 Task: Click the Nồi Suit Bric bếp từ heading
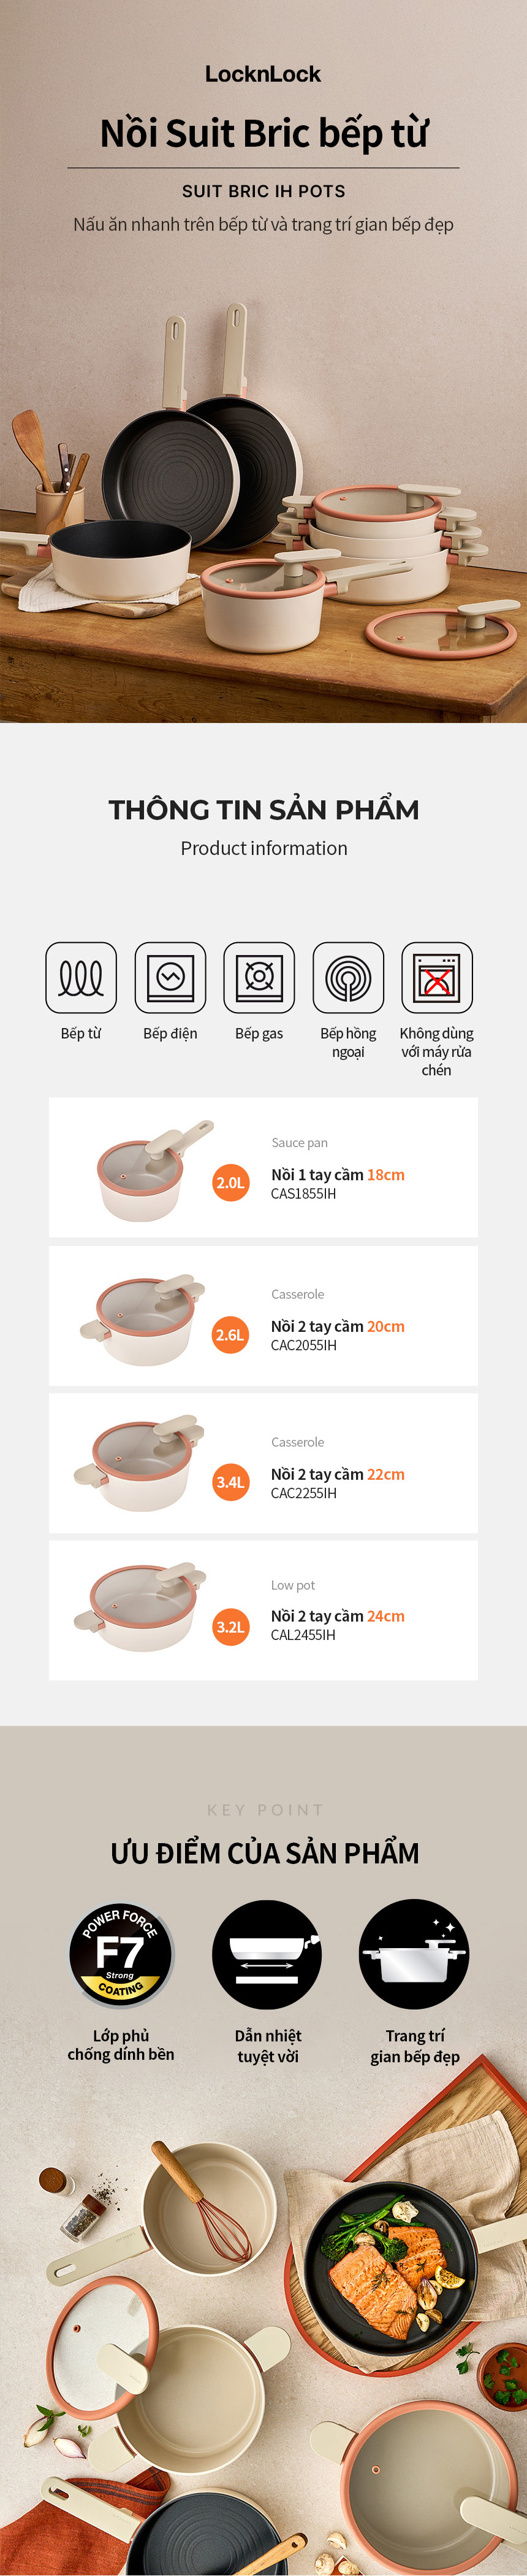[263, 133]
